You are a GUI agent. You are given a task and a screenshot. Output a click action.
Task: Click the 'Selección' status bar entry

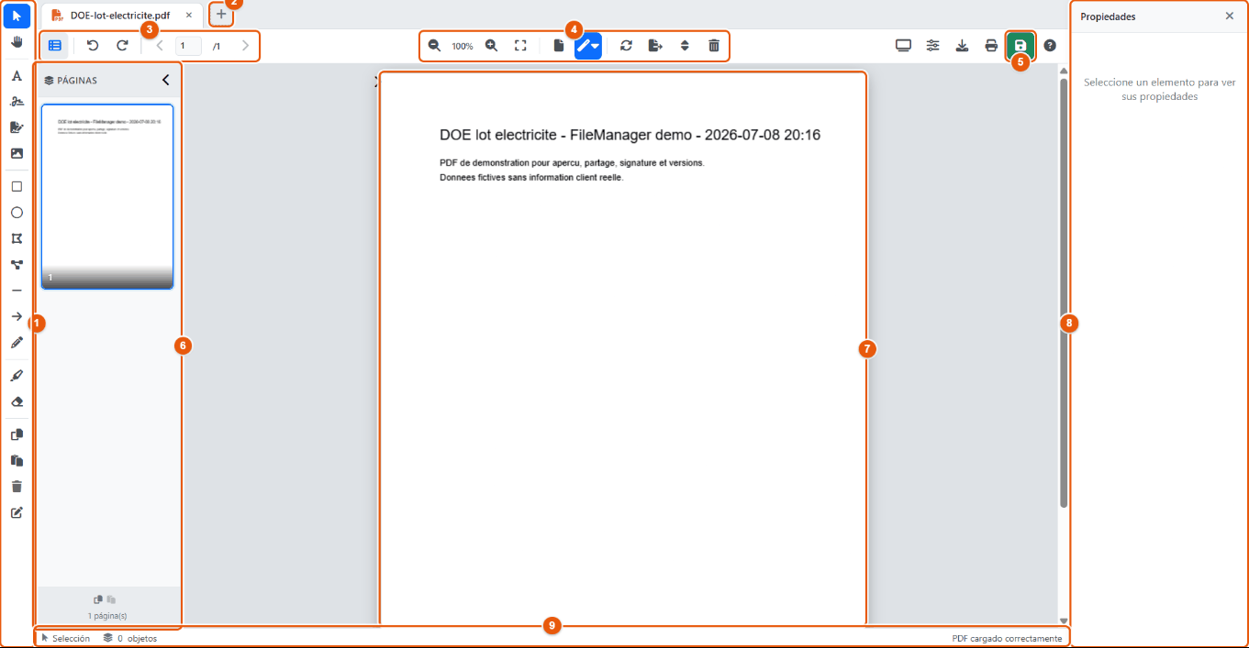pyautogui.click(x=66, y=638)
